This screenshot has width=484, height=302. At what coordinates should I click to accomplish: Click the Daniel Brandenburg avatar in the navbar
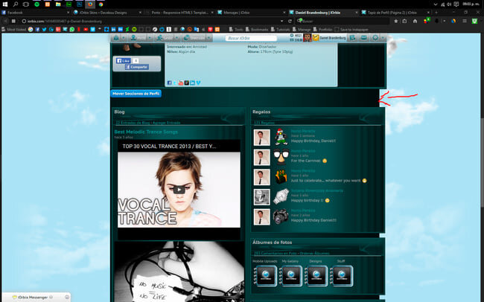coord(307,38)
